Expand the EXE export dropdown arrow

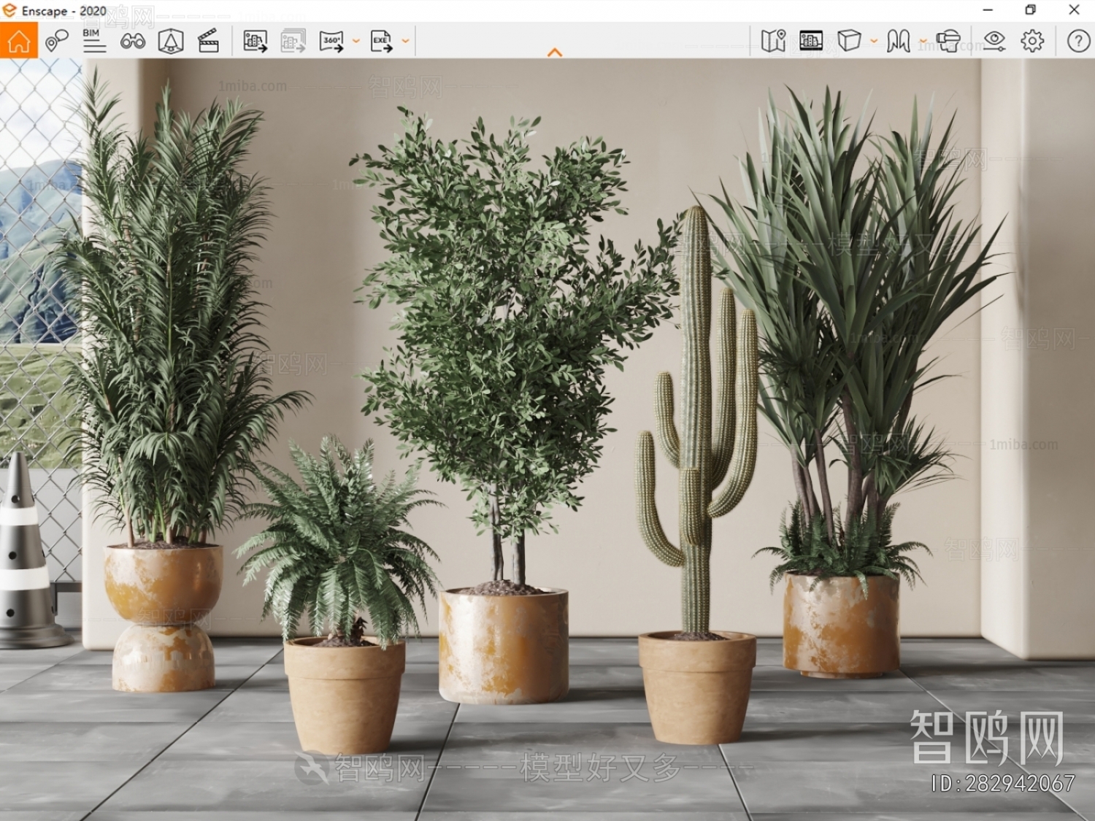pos(406,41)
